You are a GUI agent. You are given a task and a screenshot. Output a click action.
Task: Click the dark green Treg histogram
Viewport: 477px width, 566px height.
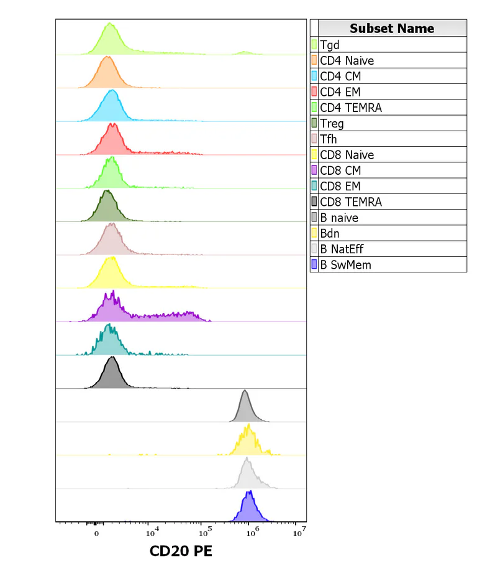(x=107, y=208)
